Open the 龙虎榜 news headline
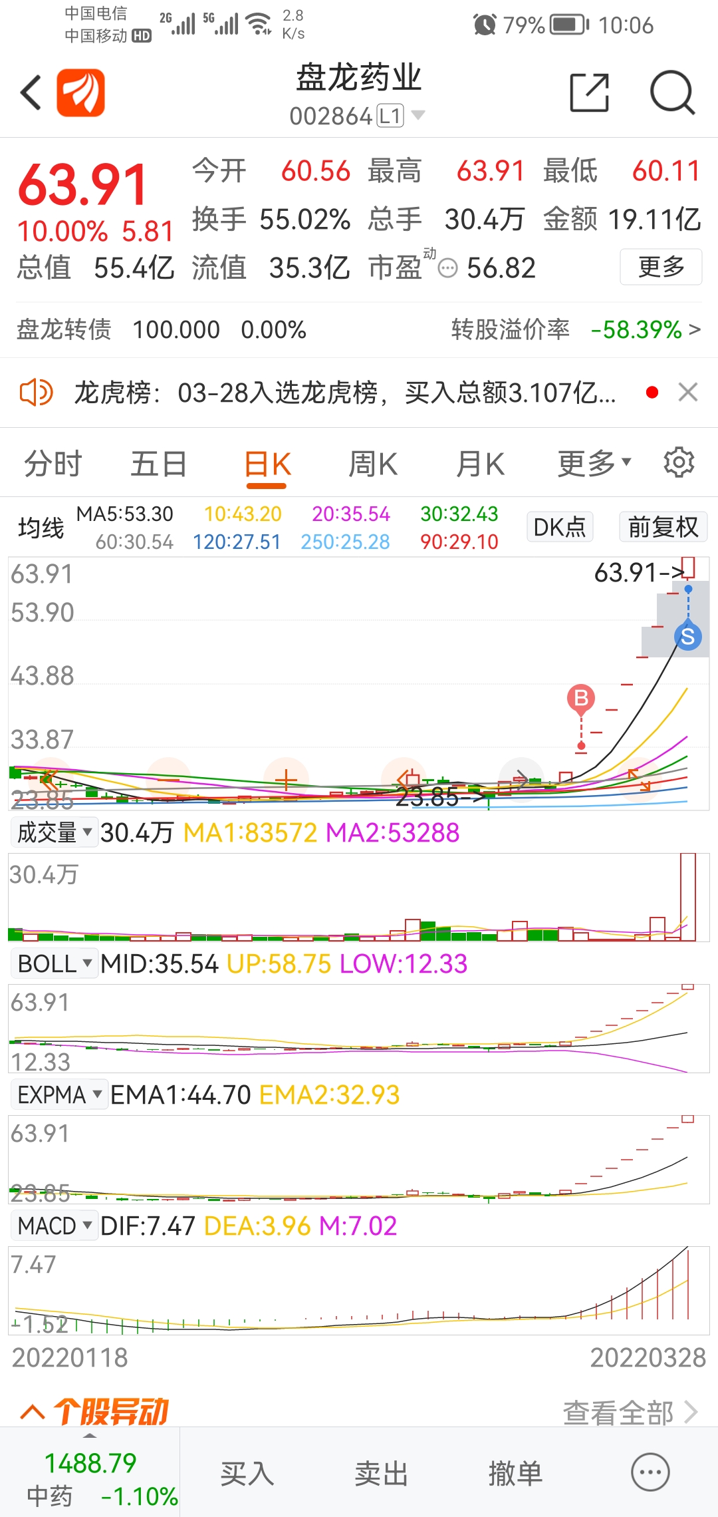 pyautogui.click(x=344, y=393)
